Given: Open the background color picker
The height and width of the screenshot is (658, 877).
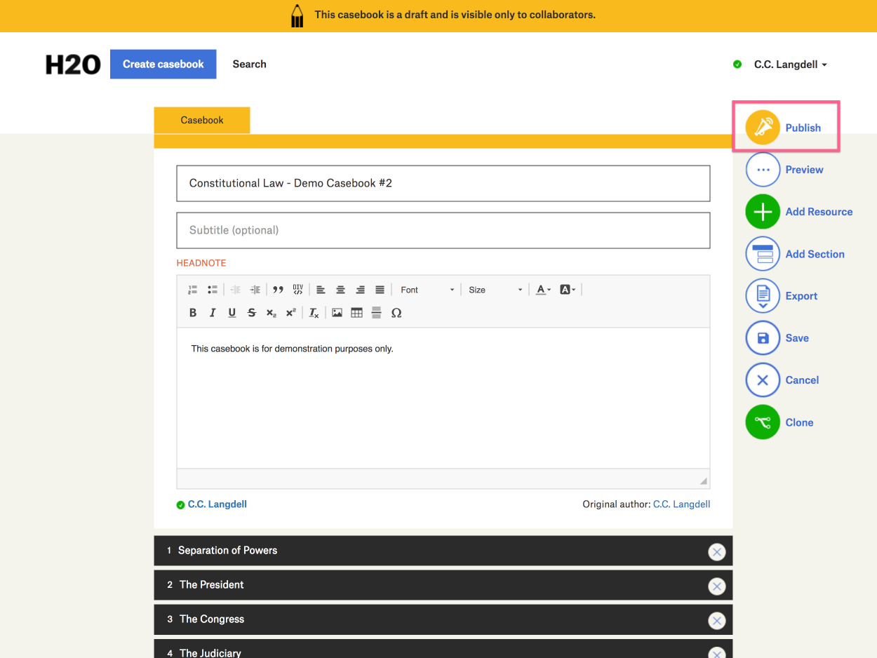Looking at the screenshot, I should pos(568,290).
